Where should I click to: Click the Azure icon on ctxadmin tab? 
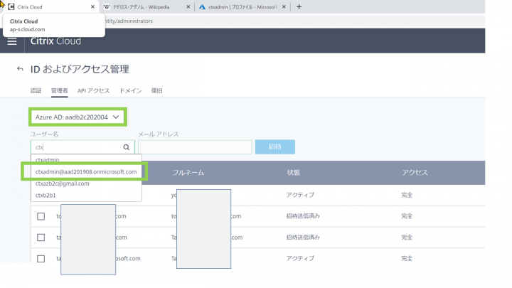click(202, 7)
